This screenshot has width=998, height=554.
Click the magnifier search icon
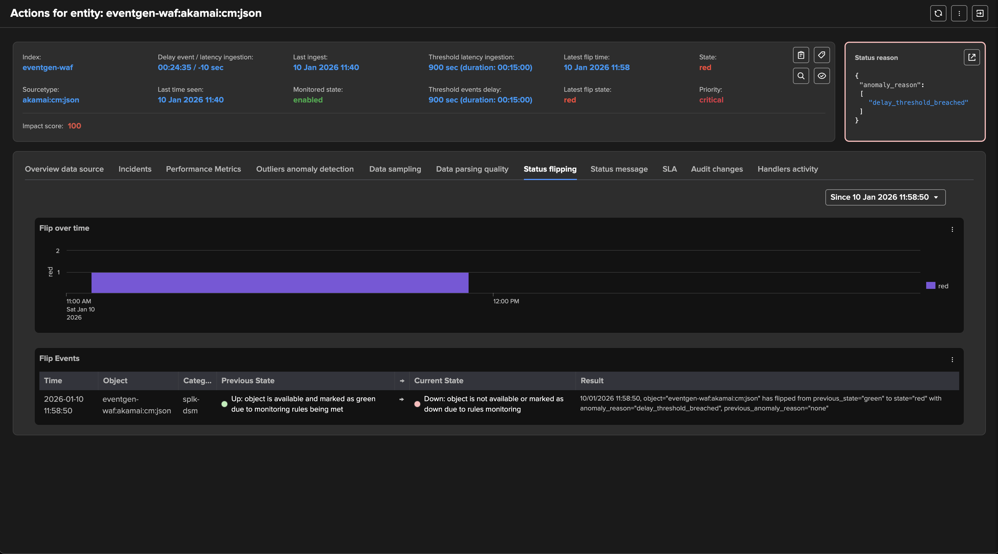click(801, 76)
